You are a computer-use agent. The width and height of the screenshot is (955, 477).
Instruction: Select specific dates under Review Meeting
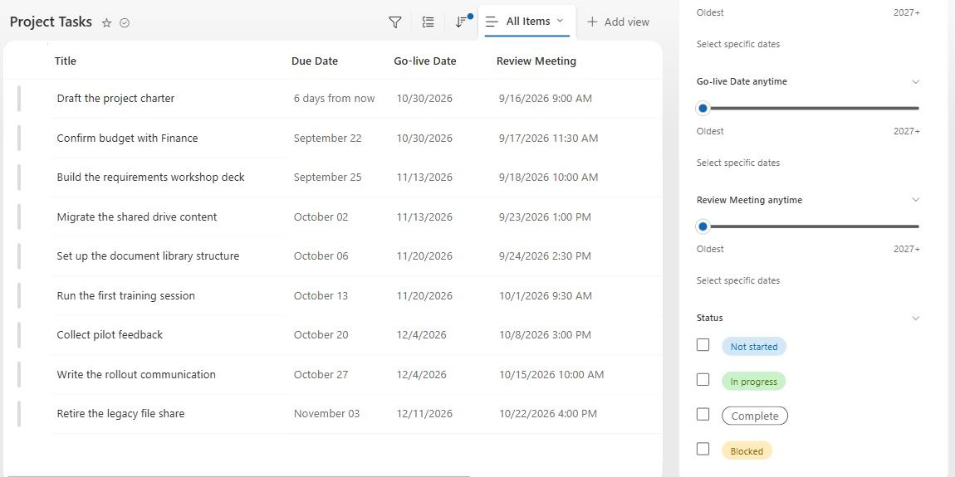pyautogui.click(x=738, y=280)
